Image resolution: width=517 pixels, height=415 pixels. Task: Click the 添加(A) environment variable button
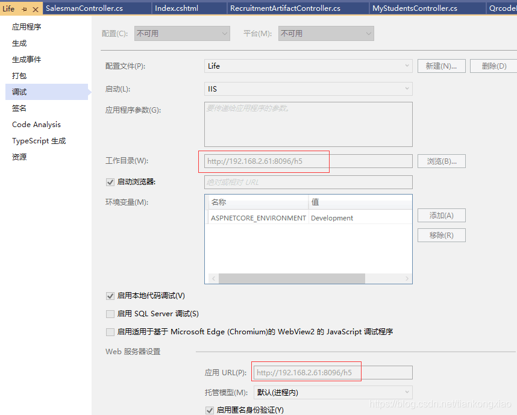coord(442,215)
